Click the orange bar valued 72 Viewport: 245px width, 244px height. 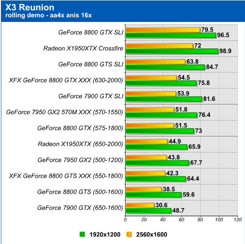click(x=159, y=46)
